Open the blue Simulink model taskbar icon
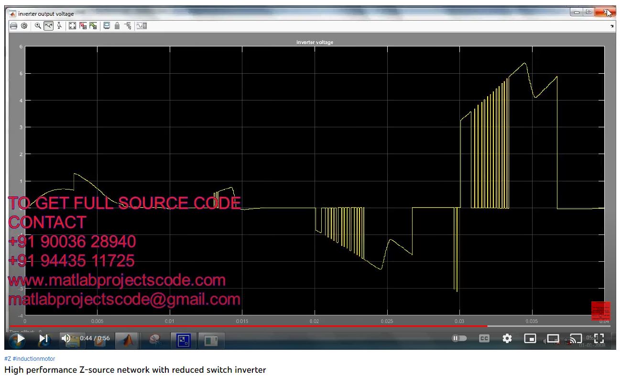The width and height of the screenshot is (621, 379). [184, 340]
